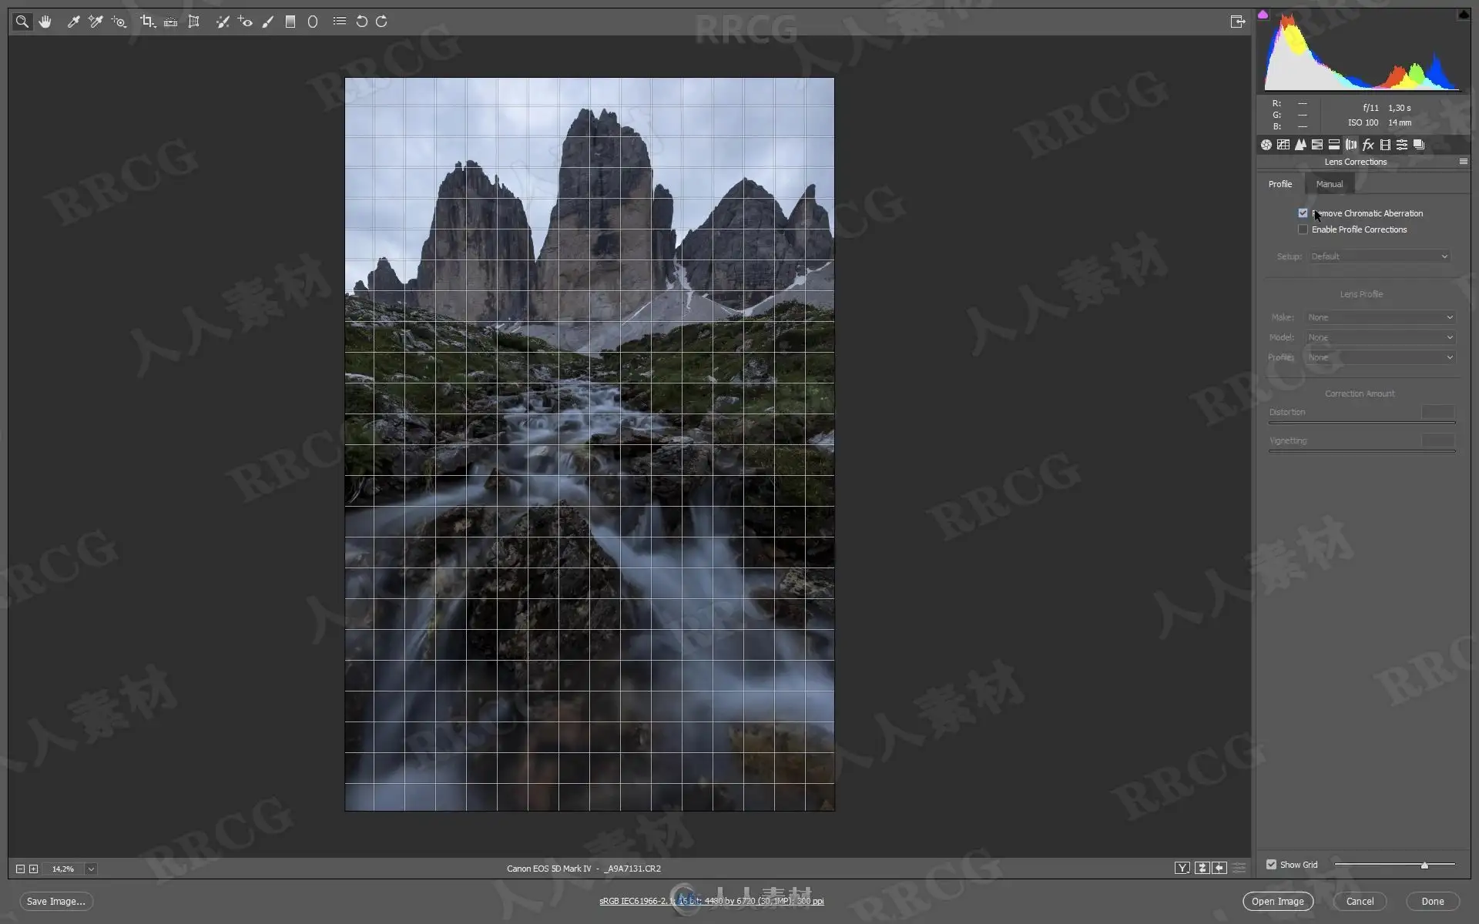The height and width of the screenshot is (924, 1479).
Task: Open the Camera Calibration panel
Action: pyautogui.click(x=1385, y=145)
